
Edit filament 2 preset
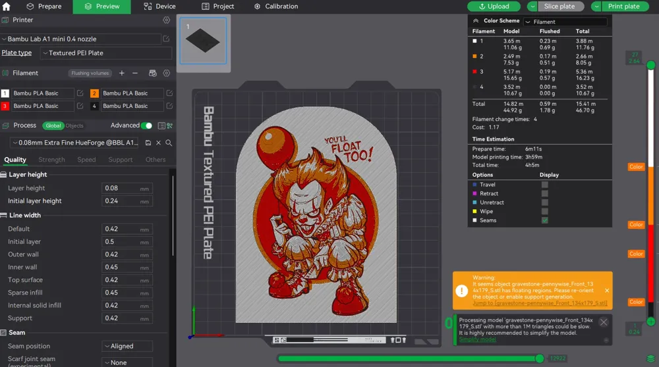click(x=169, y=93)
